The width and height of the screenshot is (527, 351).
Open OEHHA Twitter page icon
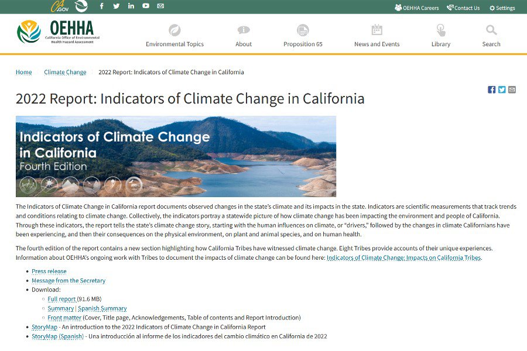pos(116,6)
